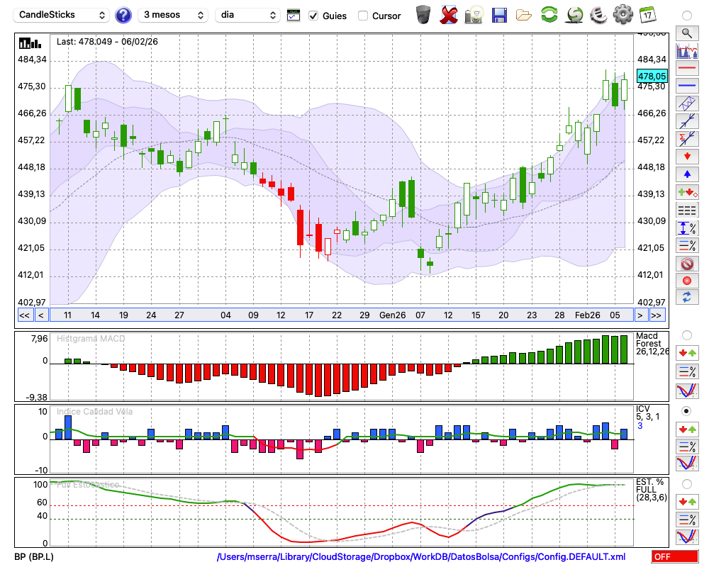Select the red horizontal line tool
Screen dimensions: 709x567
tap(687, 68)
